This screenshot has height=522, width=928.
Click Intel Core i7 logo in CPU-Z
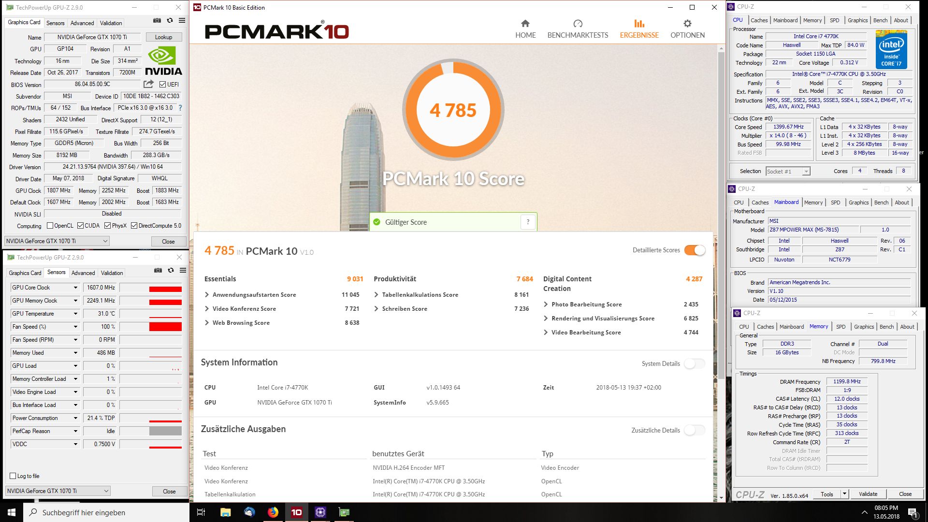click(x=891, y=49)
